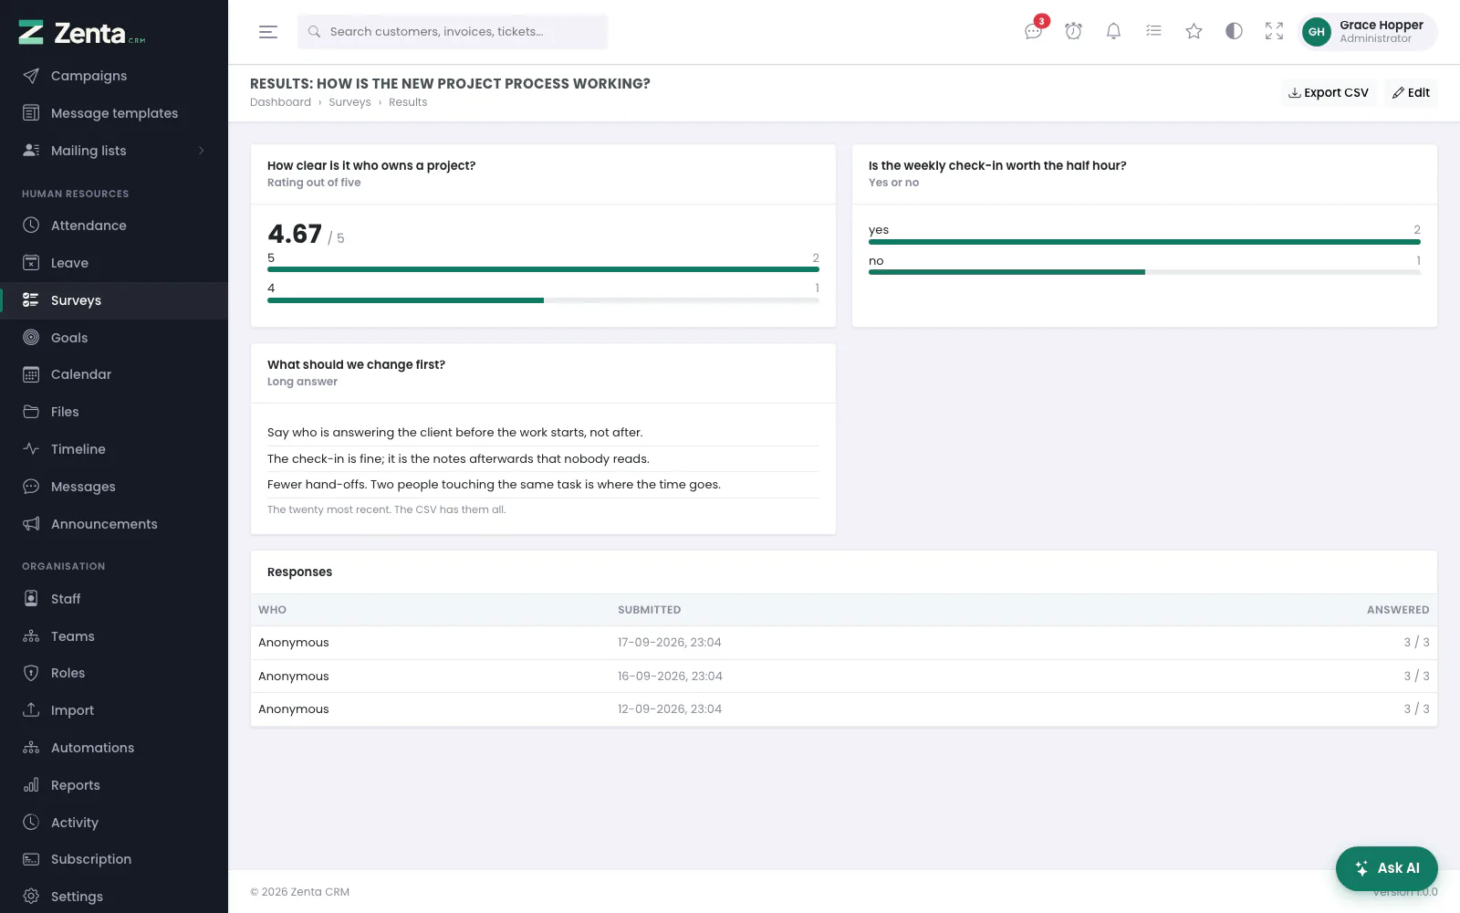Open the chat messages icon with badge
1460x913 pixels.
[1034, 31]
